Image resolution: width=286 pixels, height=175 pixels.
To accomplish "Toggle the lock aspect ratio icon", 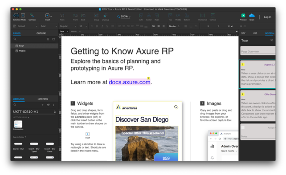I will pos(232,26).
